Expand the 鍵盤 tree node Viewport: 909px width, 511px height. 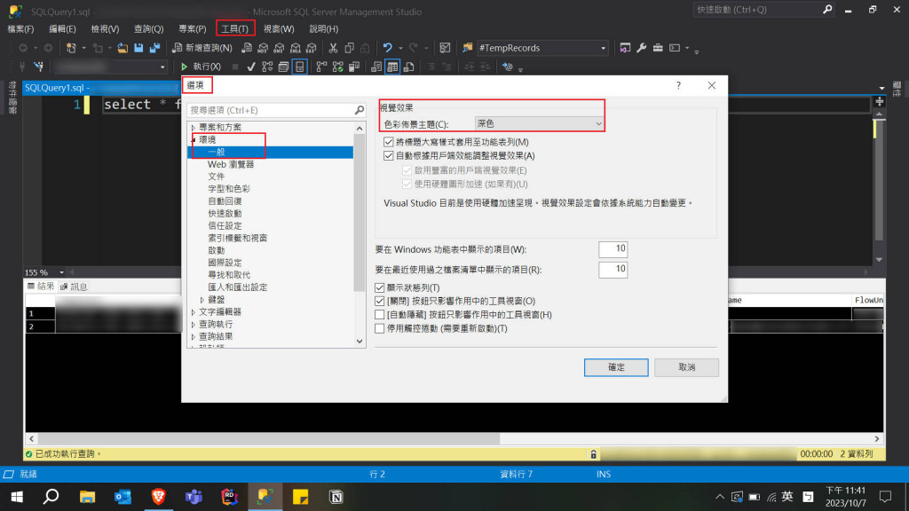click(202, 300)
